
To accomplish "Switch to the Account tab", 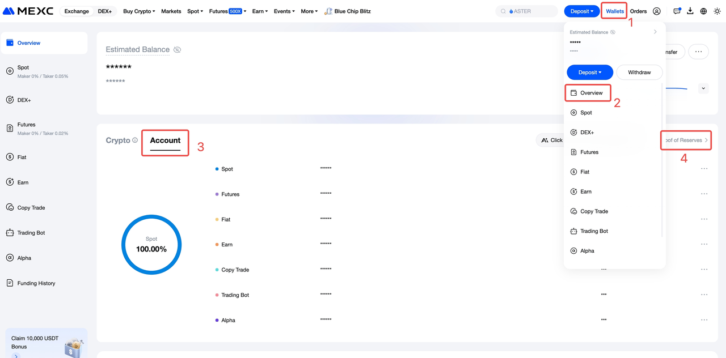I will coord(165,140).
